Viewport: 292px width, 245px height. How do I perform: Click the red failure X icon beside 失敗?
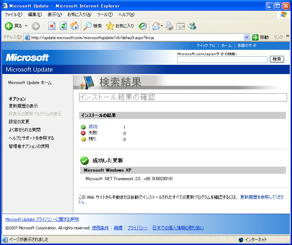click(x=83, y=133)
